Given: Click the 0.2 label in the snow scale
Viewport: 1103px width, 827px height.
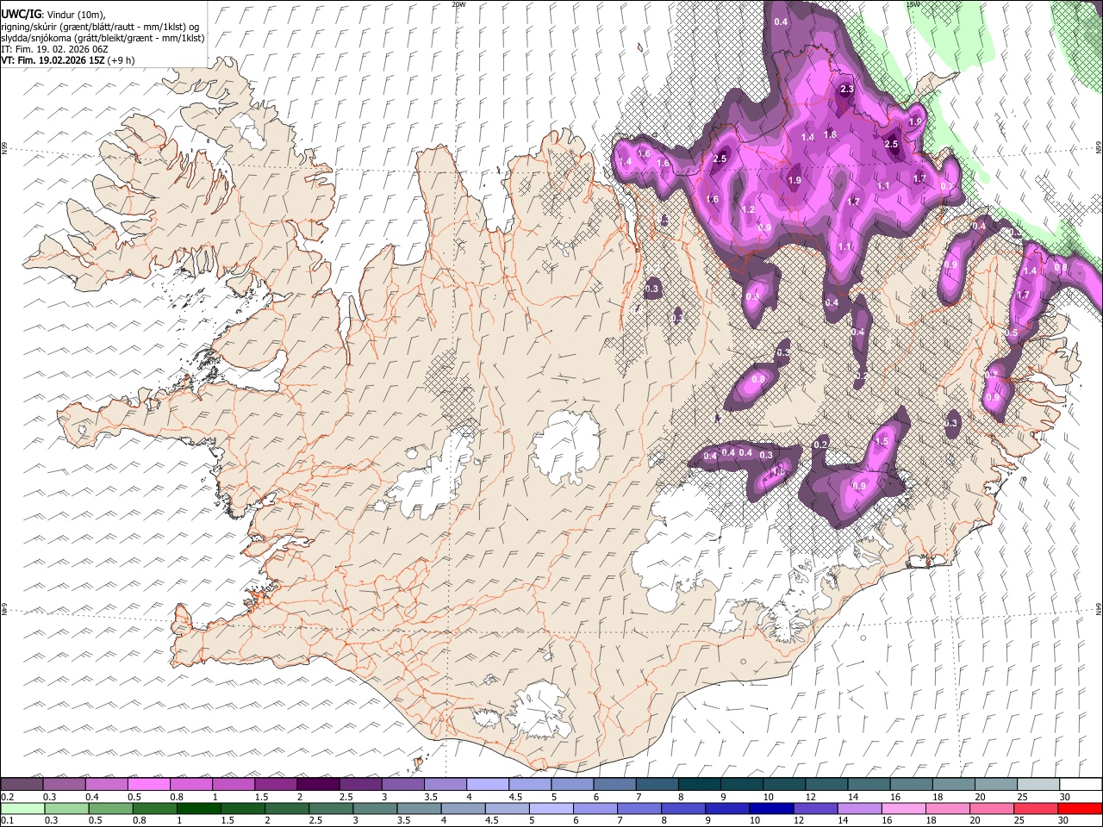Looking at the screenshot, I should tap(7, 797).
